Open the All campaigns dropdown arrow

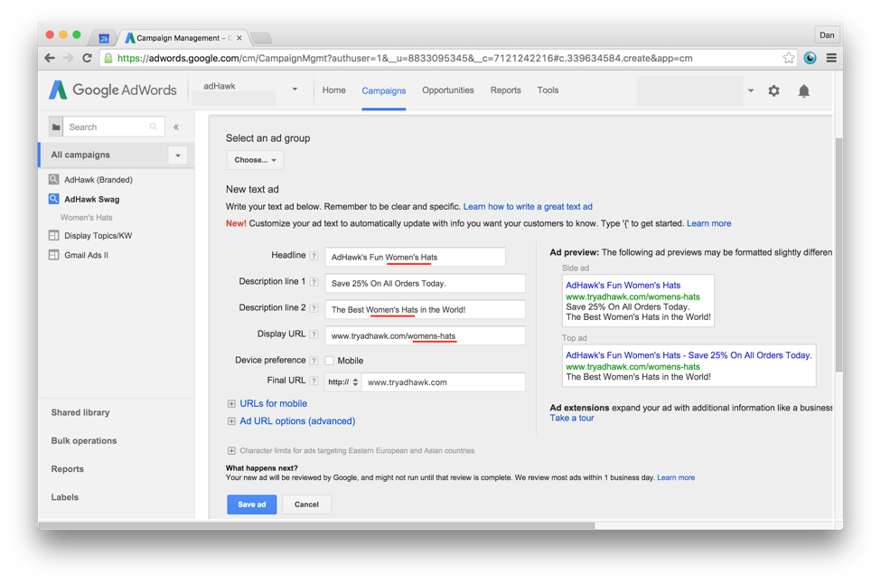coord(177,155)
